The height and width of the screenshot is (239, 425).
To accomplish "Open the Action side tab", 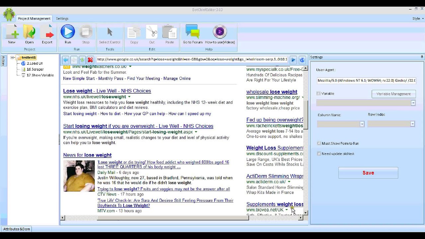I will pyautogui.click(x=3, y=61).
